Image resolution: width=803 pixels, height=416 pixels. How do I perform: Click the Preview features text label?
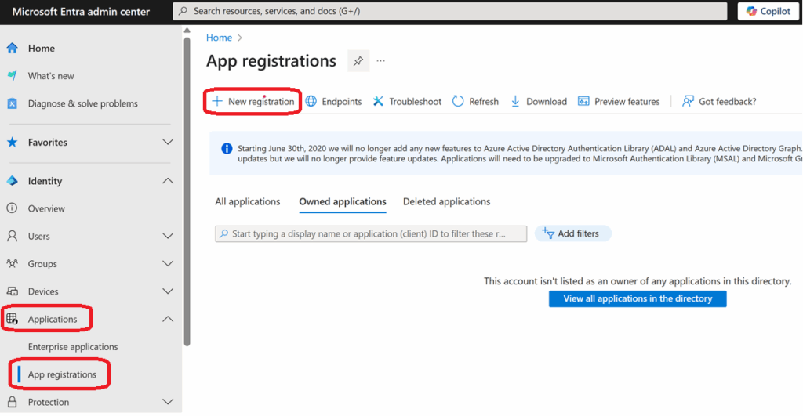coord(627,101)
